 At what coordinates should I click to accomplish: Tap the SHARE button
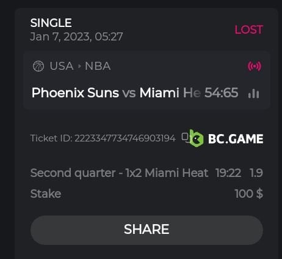tap(146, 230)
